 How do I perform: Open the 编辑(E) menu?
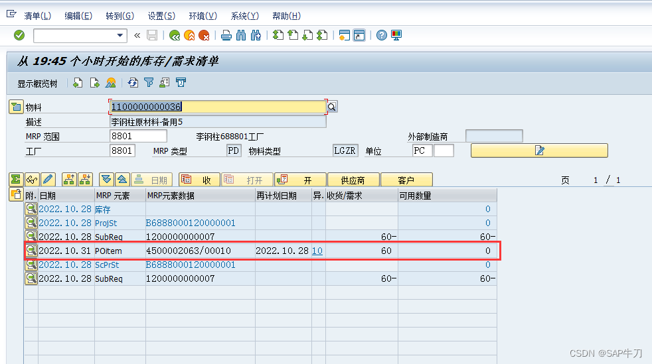pyautogui.click(x=78, y=16)
